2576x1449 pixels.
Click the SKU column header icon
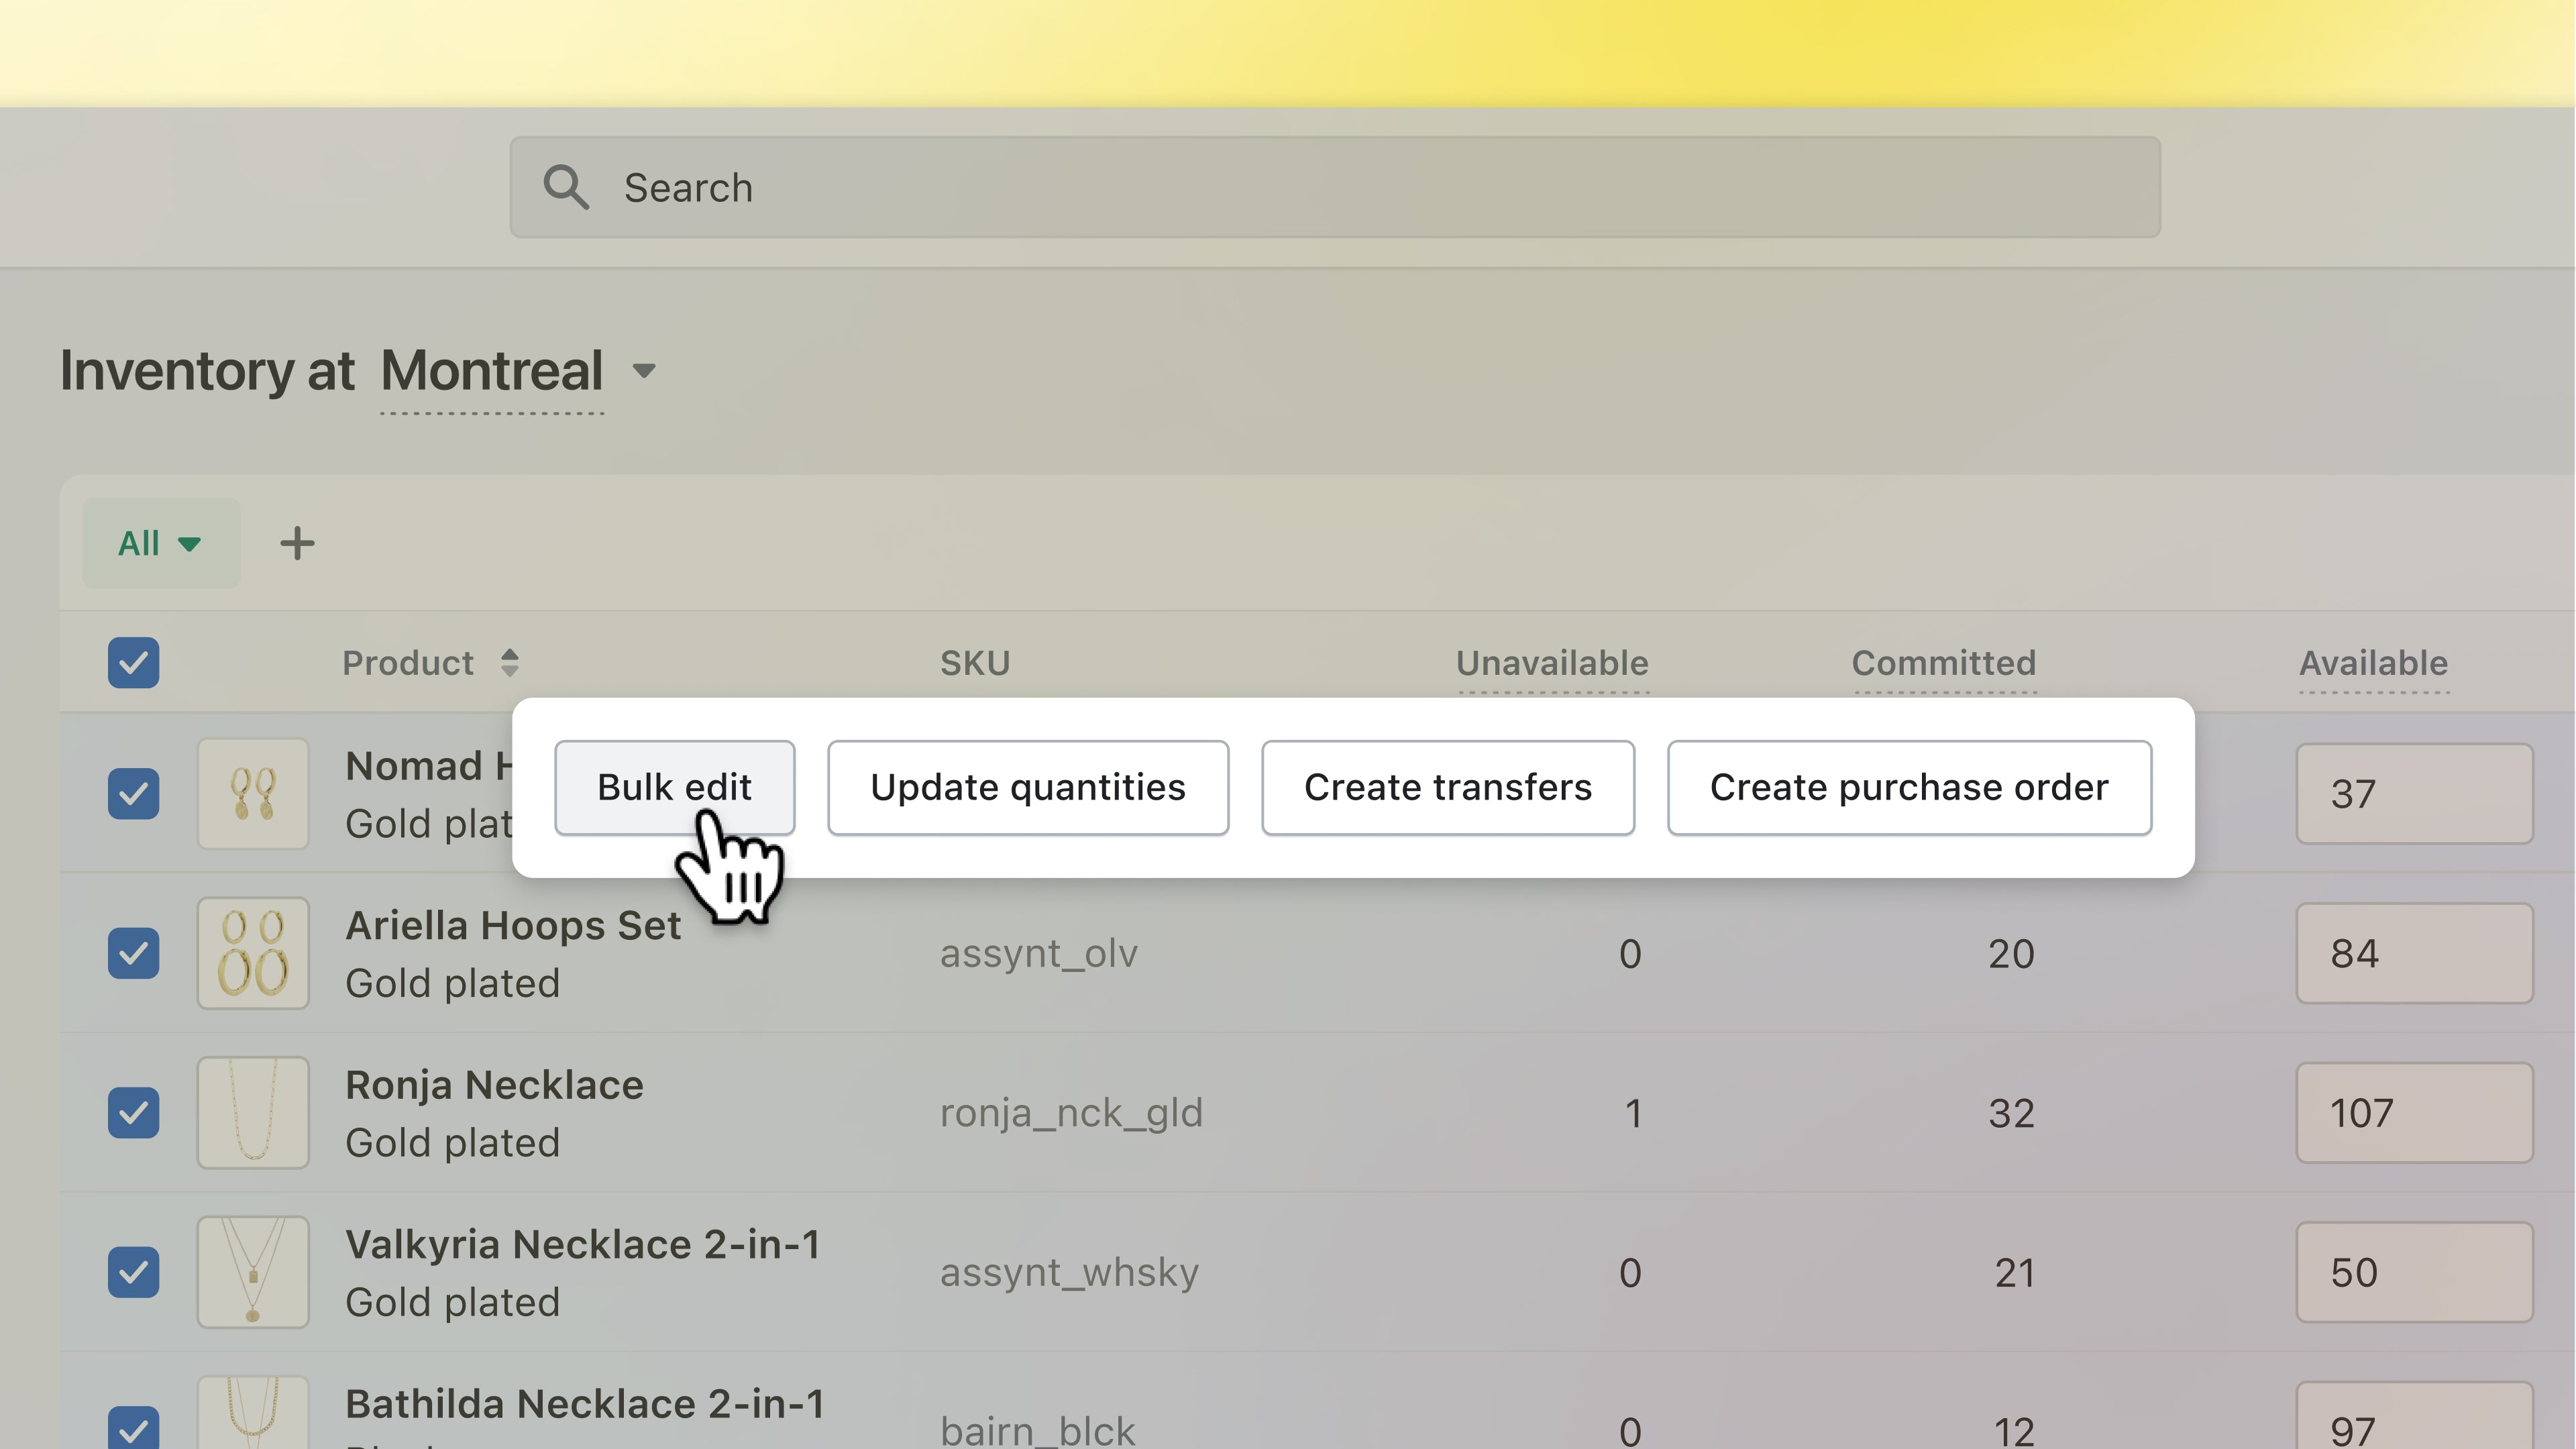click(973, 661)
